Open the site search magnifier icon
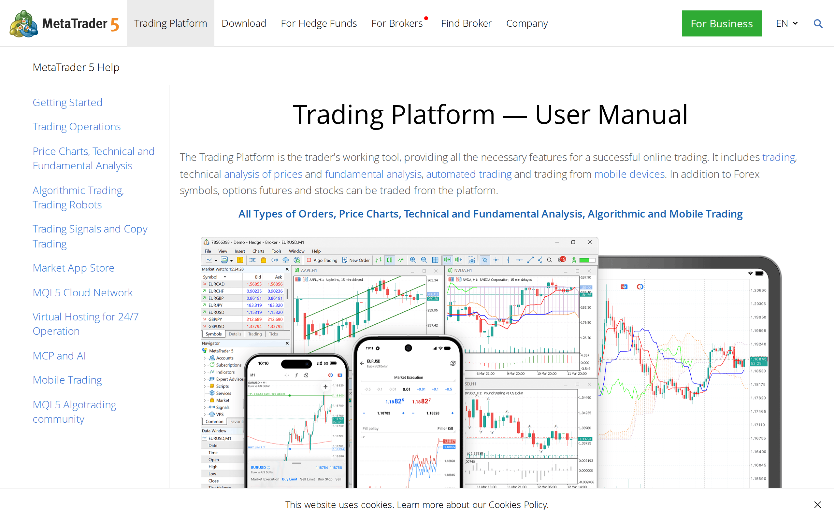834x521 pixels. coord(818,23)
